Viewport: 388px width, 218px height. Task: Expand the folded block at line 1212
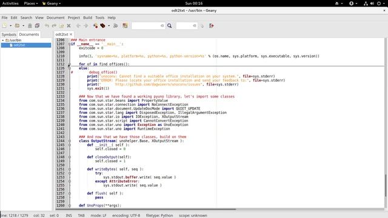click(70, 64)
